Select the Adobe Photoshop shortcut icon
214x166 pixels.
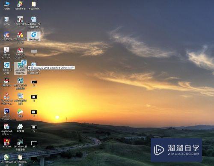coord(6,114)
